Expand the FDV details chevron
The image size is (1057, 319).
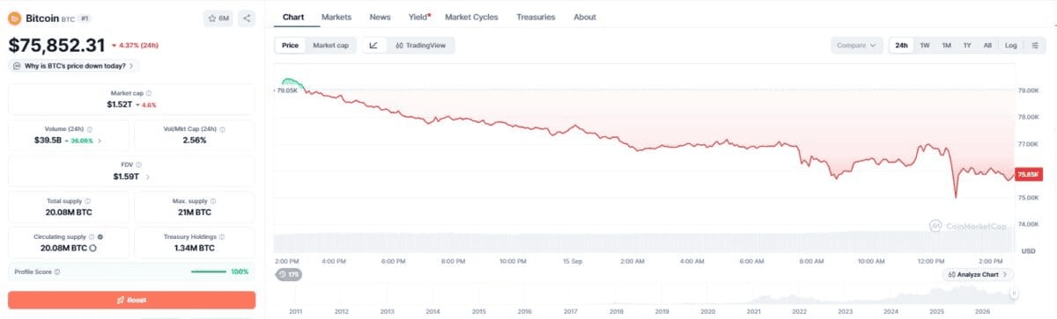click(x=147, y=177)
